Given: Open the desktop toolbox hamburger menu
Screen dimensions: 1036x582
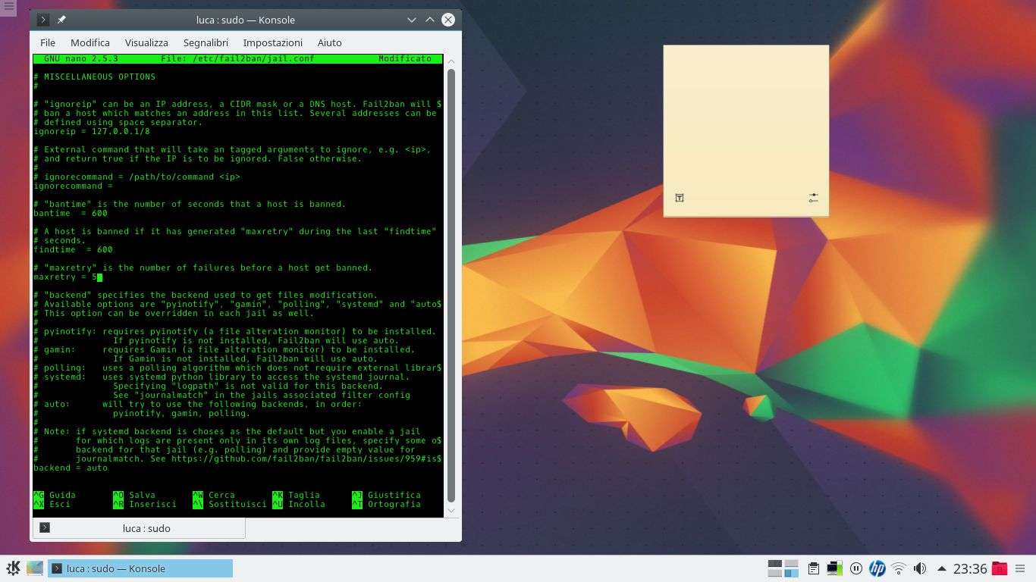Looking at the screenshot, I should coord(8,7).
